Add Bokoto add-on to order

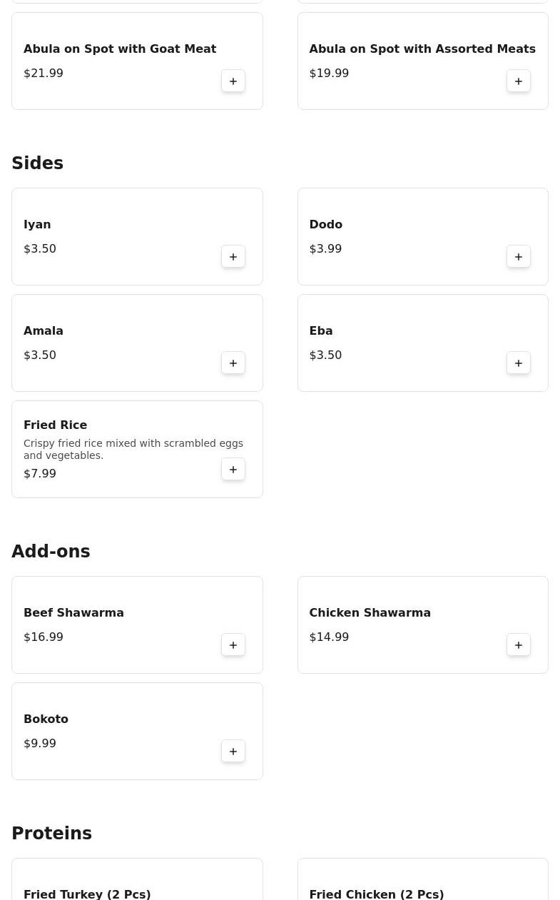coord(233,752)
